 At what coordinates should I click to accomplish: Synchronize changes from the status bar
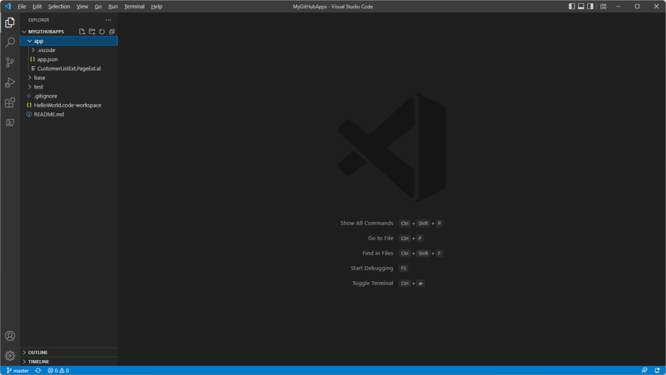(38, 370)
